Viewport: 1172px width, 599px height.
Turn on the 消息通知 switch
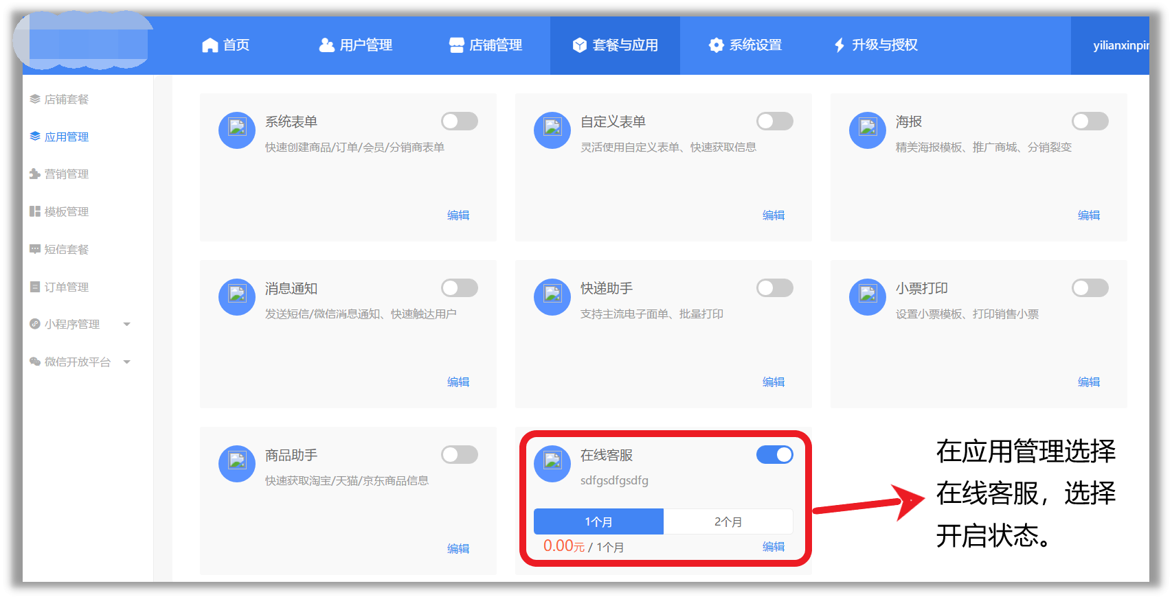pos(460,288)
